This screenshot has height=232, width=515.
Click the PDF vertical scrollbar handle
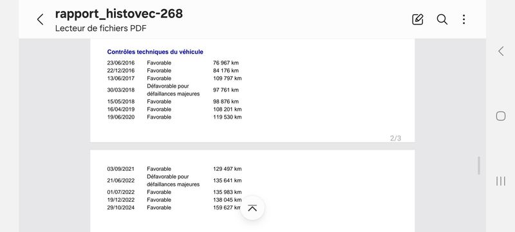tap(479, 166)
